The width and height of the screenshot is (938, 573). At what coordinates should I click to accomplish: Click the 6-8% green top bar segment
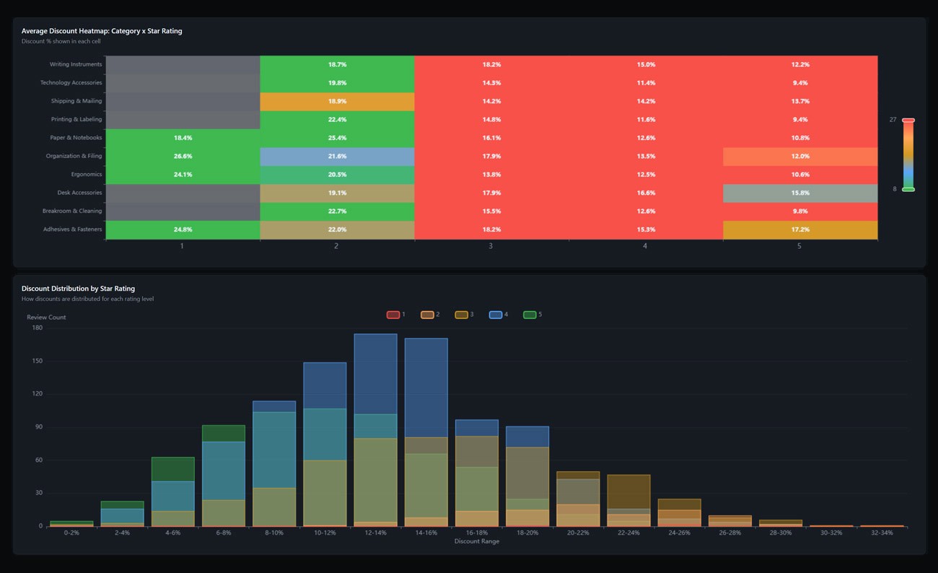(x=224, y=433)
